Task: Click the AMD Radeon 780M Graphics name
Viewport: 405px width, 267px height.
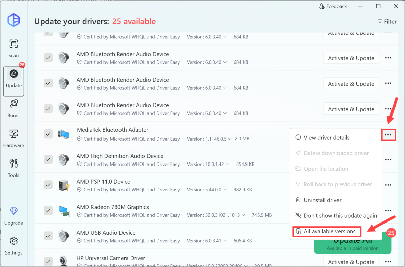Action: (x=113, y=207)
